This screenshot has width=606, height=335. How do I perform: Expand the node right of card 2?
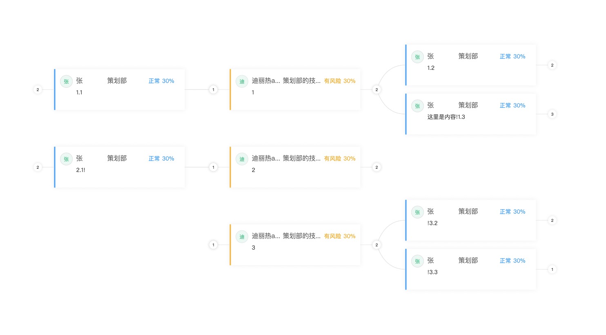pyautogui.click(x=377, y=167)
